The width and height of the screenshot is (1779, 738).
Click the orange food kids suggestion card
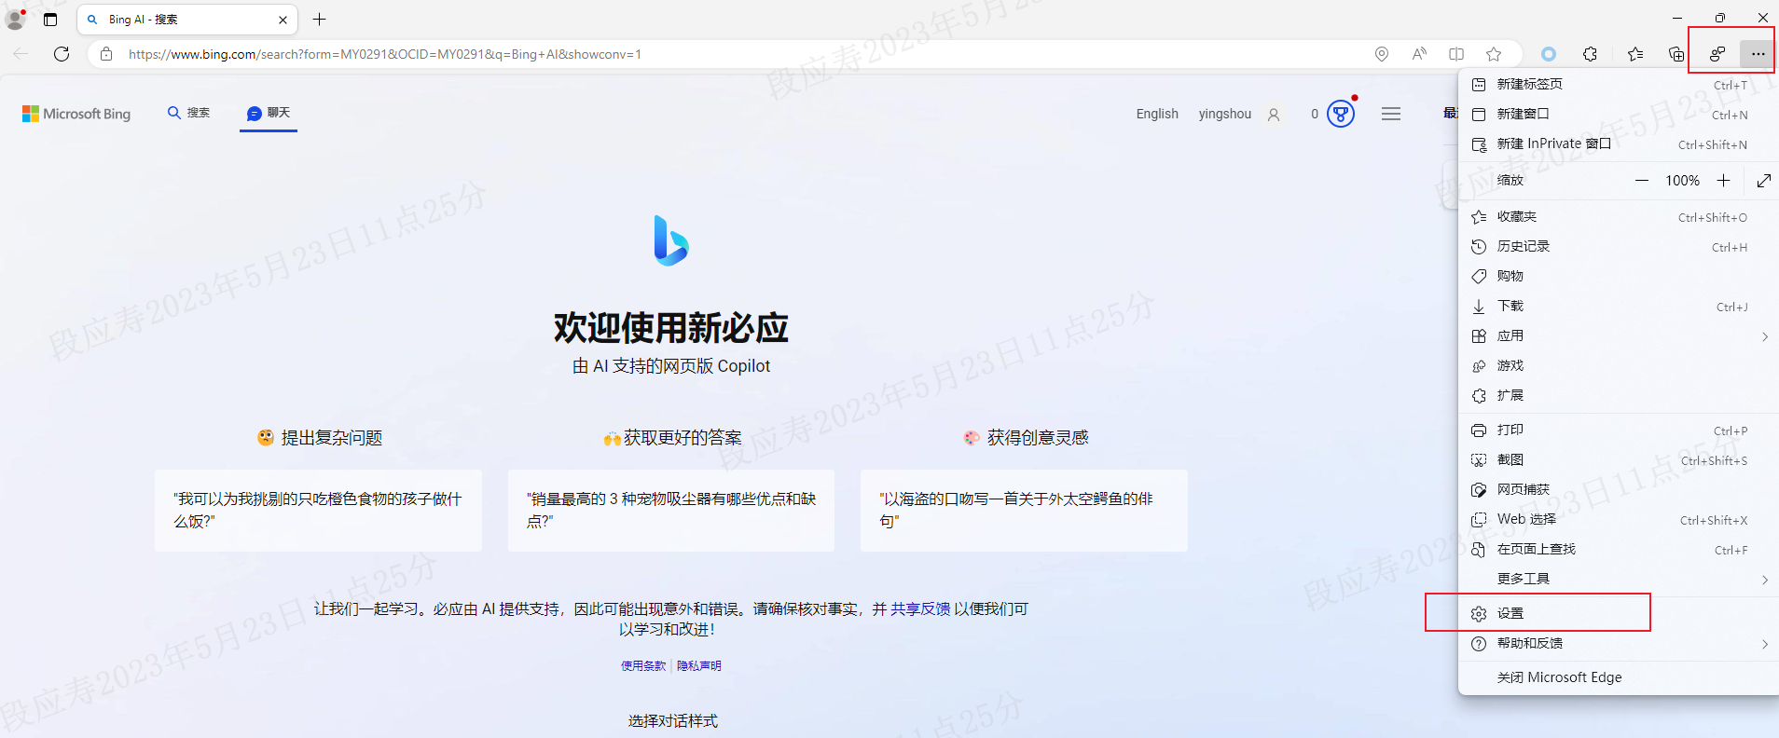[x=318, y=511]
